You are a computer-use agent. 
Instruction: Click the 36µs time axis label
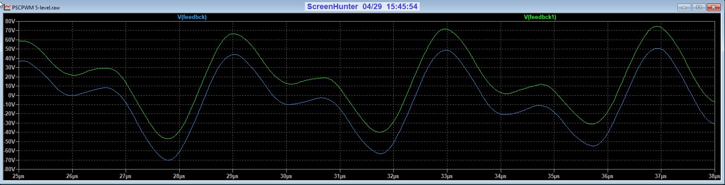pyautogui.click(x=607, y=176)
